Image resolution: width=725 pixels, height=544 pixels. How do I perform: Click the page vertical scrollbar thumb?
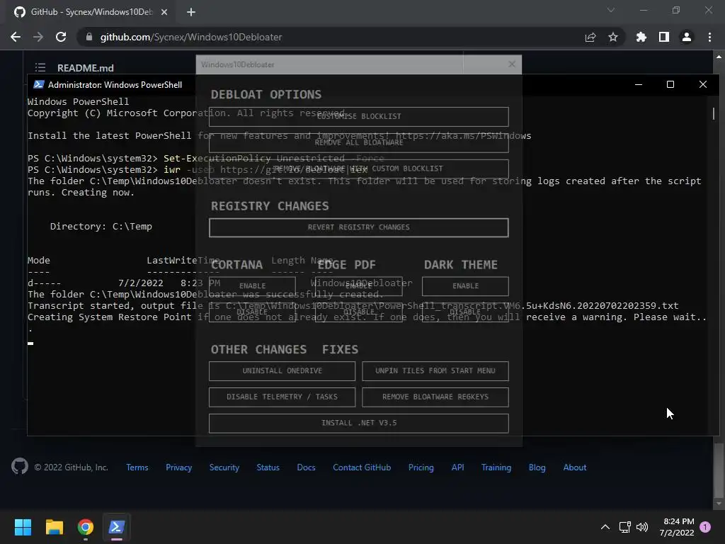point(719,470)
